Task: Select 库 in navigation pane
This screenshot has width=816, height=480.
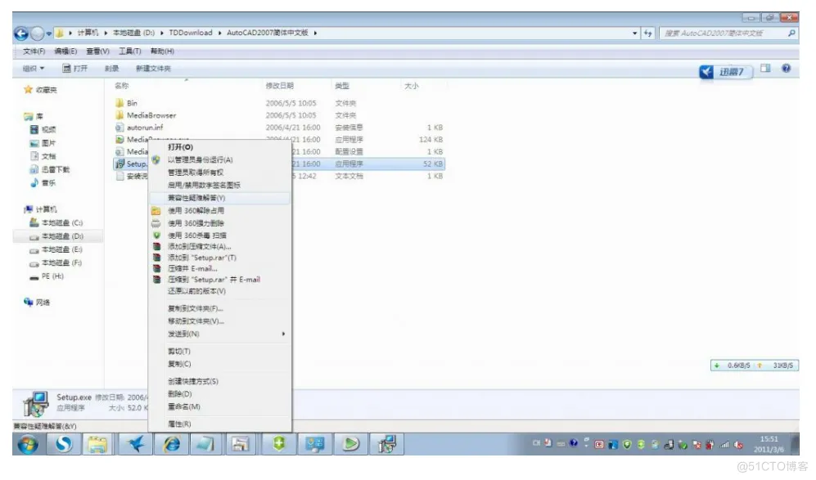Action: click(34, 116)
